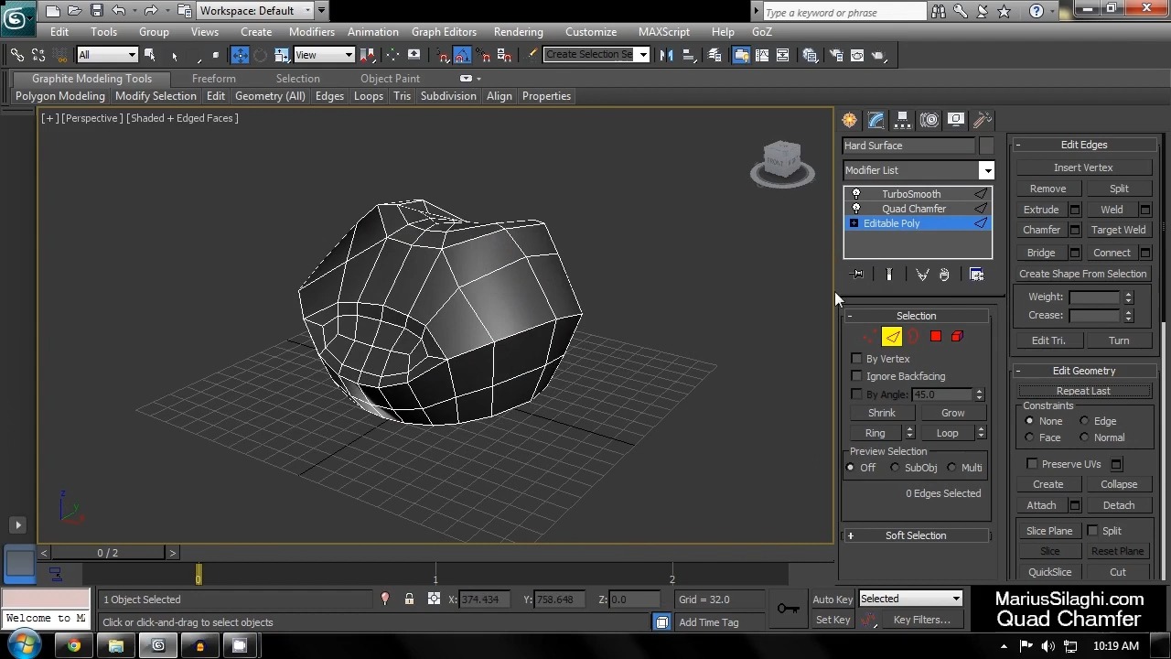
Task: Click the X coordinate input field
Action: pyautogui.click(x=485, y=600)
